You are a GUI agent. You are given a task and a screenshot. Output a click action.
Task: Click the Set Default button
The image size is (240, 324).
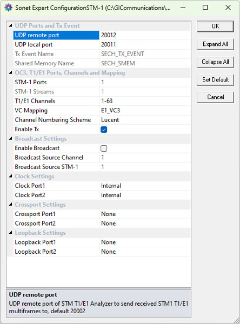click(x=215, y=80)
